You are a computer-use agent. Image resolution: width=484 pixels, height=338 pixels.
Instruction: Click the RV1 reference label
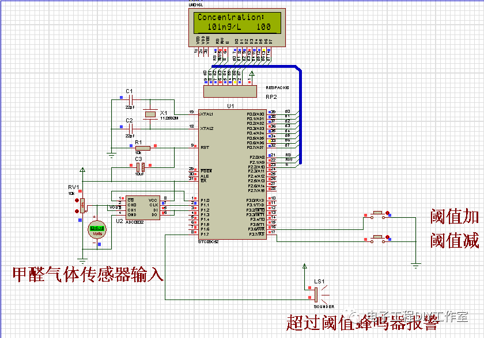[74, 187]
